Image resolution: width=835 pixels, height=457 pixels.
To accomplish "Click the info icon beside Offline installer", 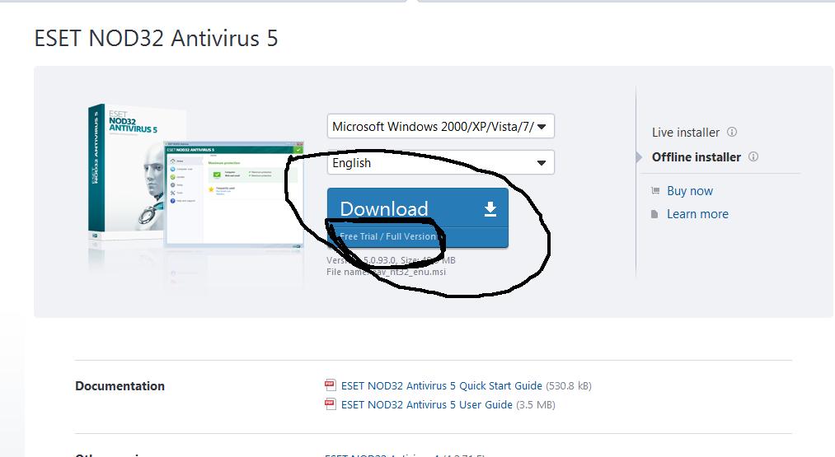I will click(753, 156).
